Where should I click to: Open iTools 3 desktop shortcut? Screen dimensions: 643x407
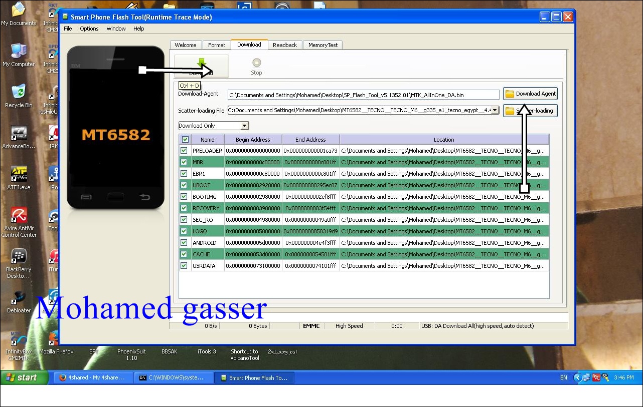click(x=207, y=351)
